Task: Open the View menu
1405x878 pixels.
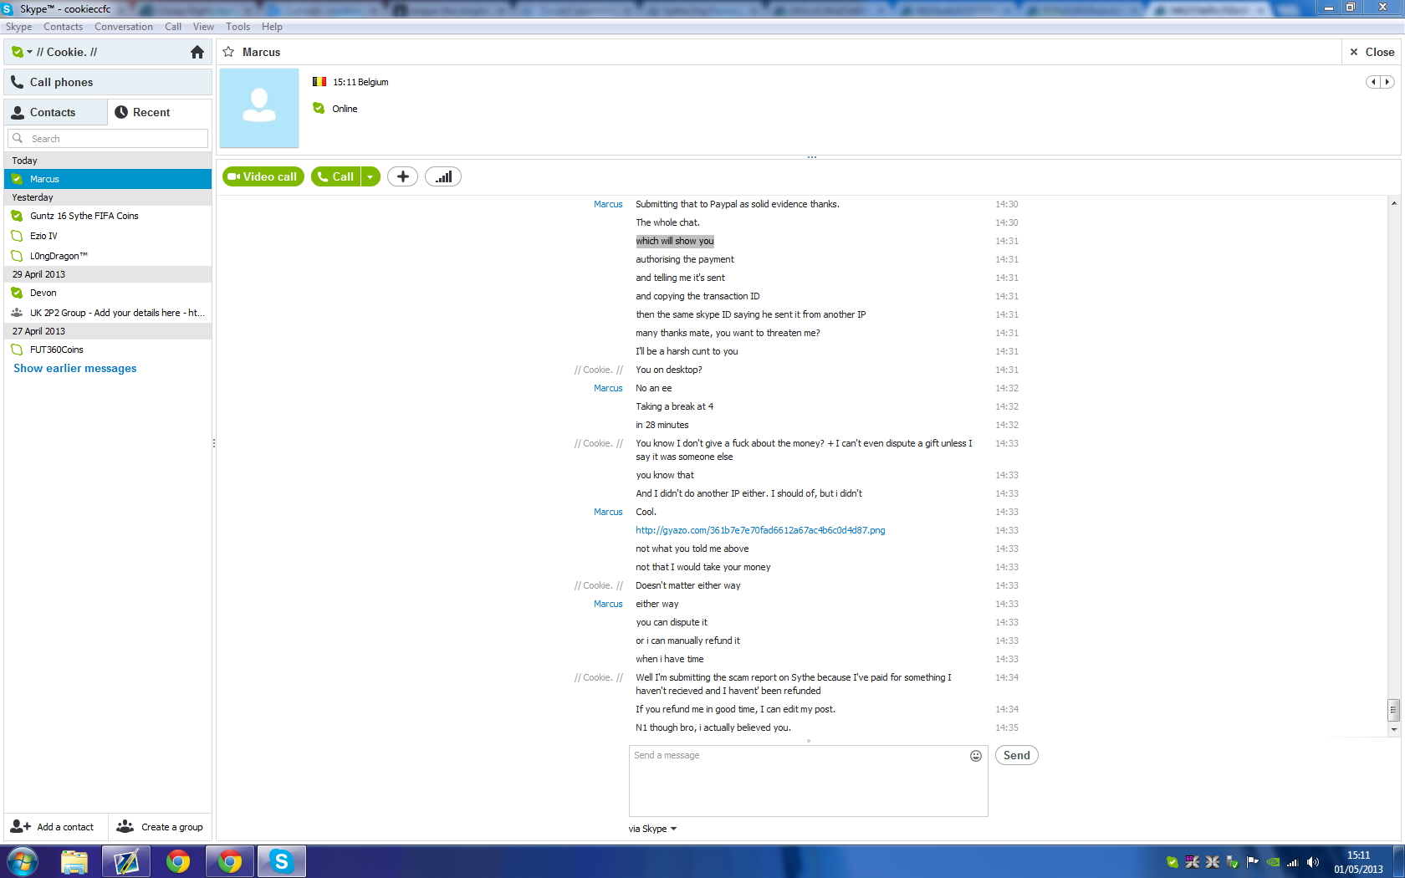Action: [203, 27]
